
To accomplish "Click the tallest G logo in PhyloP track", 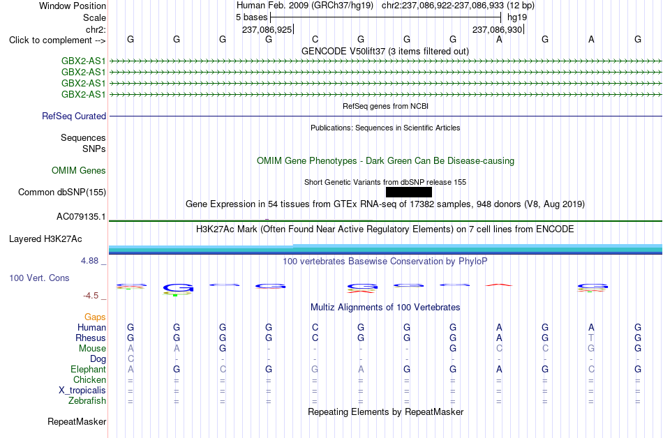I will coord(178,289).
